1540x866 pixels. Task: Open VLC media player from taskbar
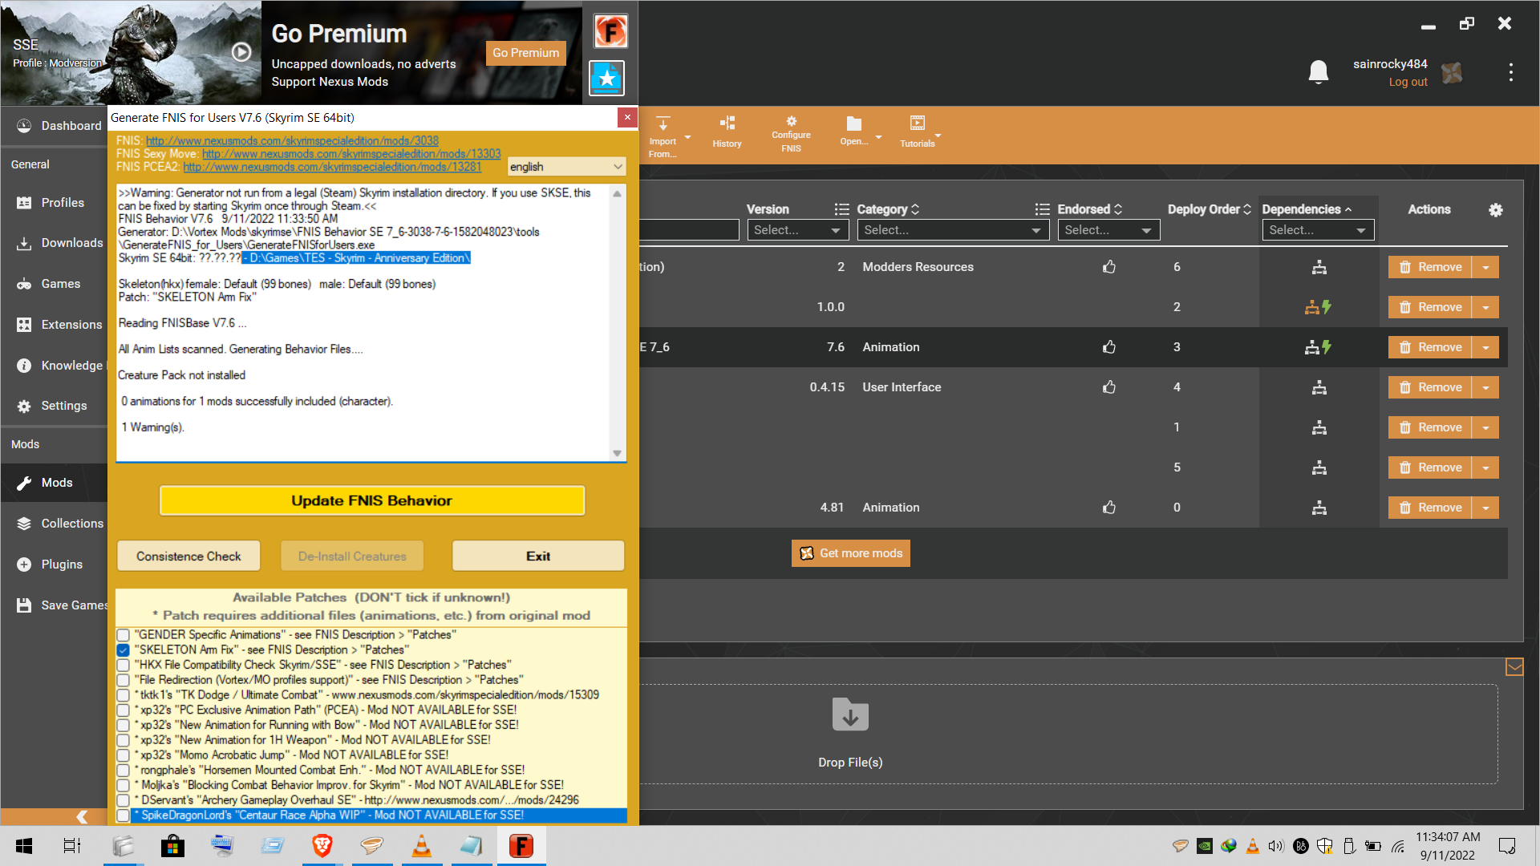[422, 846]
